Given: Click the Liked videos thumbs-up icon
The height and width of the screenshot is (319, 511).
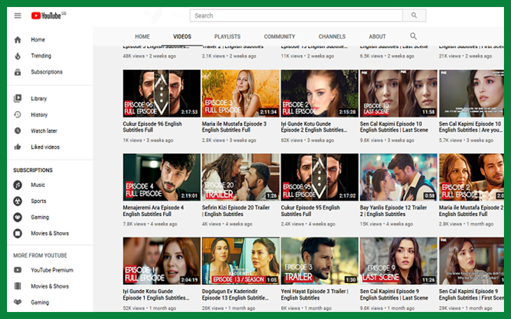Looking at the screenshot, I should pyautogui.click(x=18, y=147).
